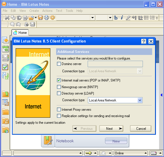Viewport: 164px width, 157px height.
Task: Expand the status message history arrow
Action: pos(80,153)
